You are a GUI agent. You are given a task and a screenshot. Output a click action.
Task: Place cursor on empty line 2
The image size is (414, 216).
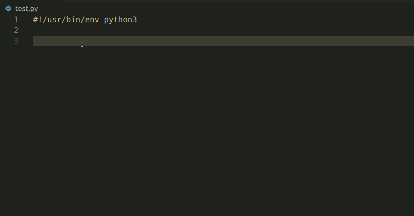click(x=223, y=30)
